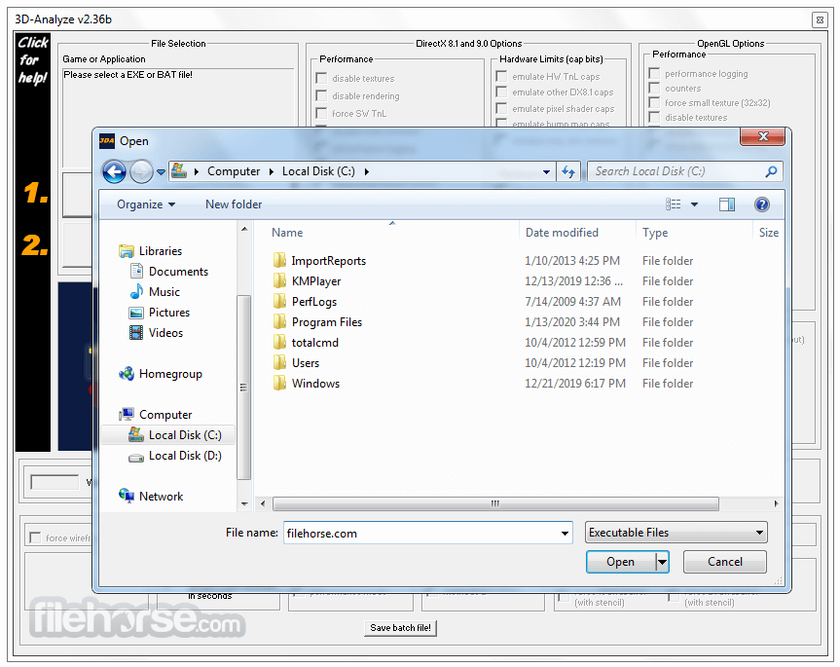Screen dimensions: 840x667
Task: Check disable rendering option
Action: pos(321,95)
